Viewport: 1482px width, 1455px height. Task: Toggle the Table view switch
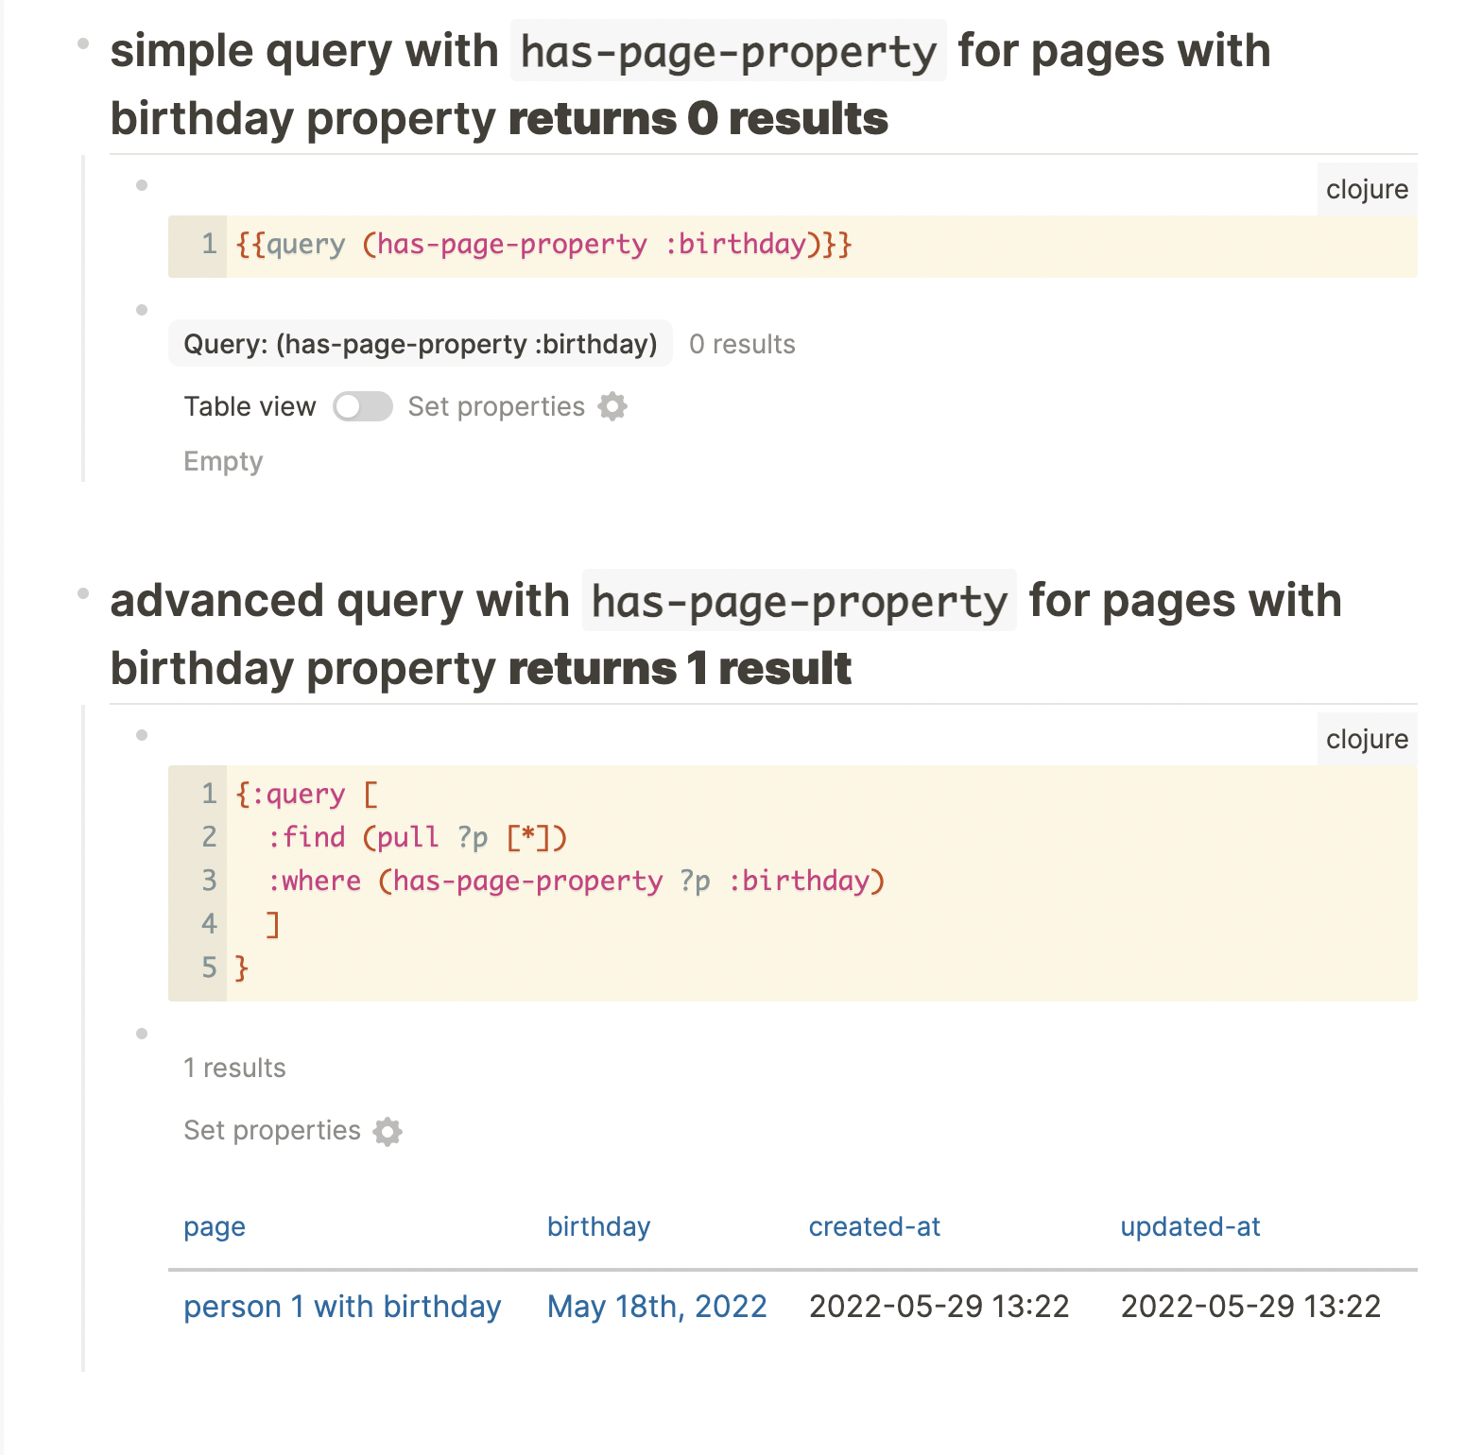pos(363,406)
